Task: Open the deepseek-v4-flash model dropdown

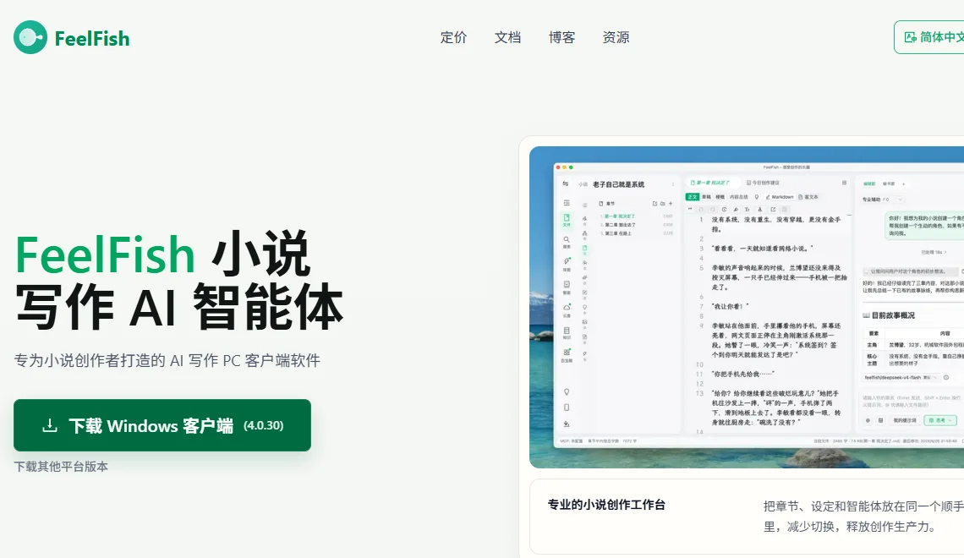Action: coord(901,377)
